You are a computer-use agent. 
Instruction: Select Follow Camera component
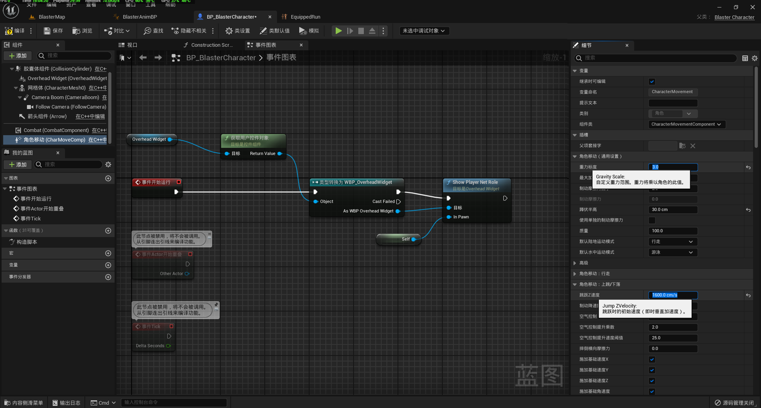67,107
